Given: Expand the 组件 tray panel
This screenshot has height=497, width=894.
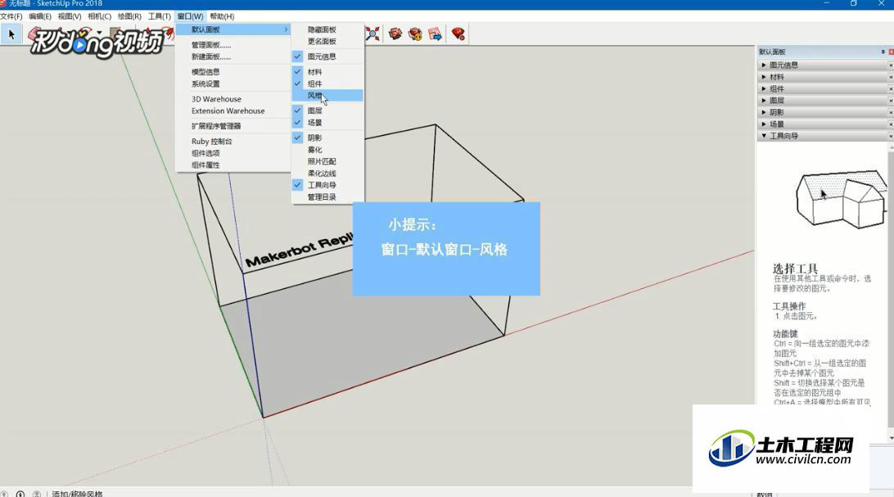Looking at the screenshot, I should coord(764,89).
